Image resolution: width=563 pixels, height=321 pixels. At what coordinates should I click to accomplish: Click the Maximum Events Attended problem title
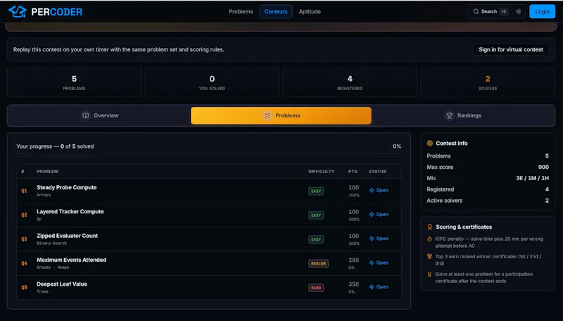[72, 260]
